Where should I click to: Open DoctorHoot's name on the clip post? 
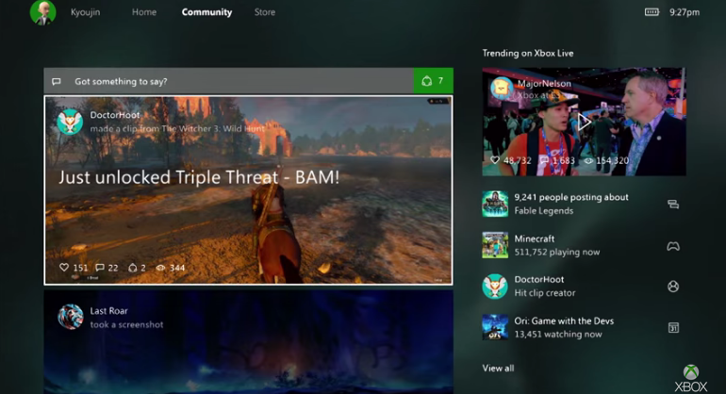pyautogui.click(x=115, y=115)
